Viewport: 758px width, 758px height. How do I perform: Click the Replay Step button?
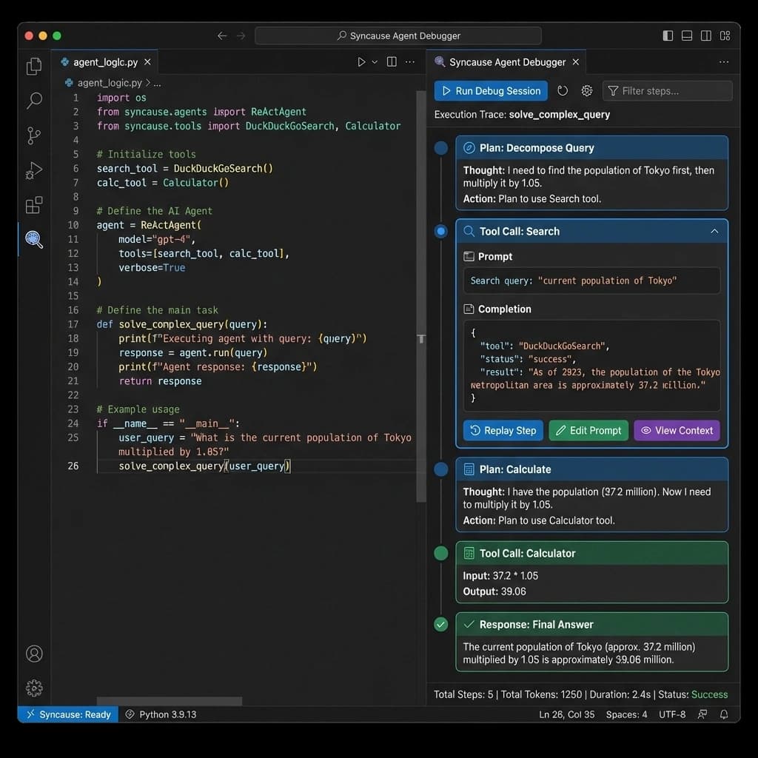[x=503, y=430]
